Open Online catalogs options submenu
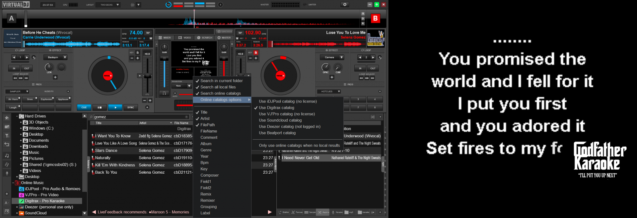The width and height of the screenshot is (637, 218). [x=222, y=100]
